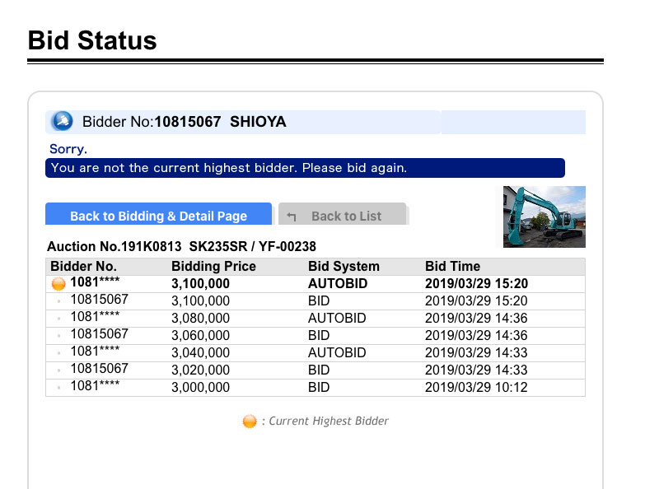Select the 3,060,000 bid row price
This screenshot has width=645, height=489.
200,336
